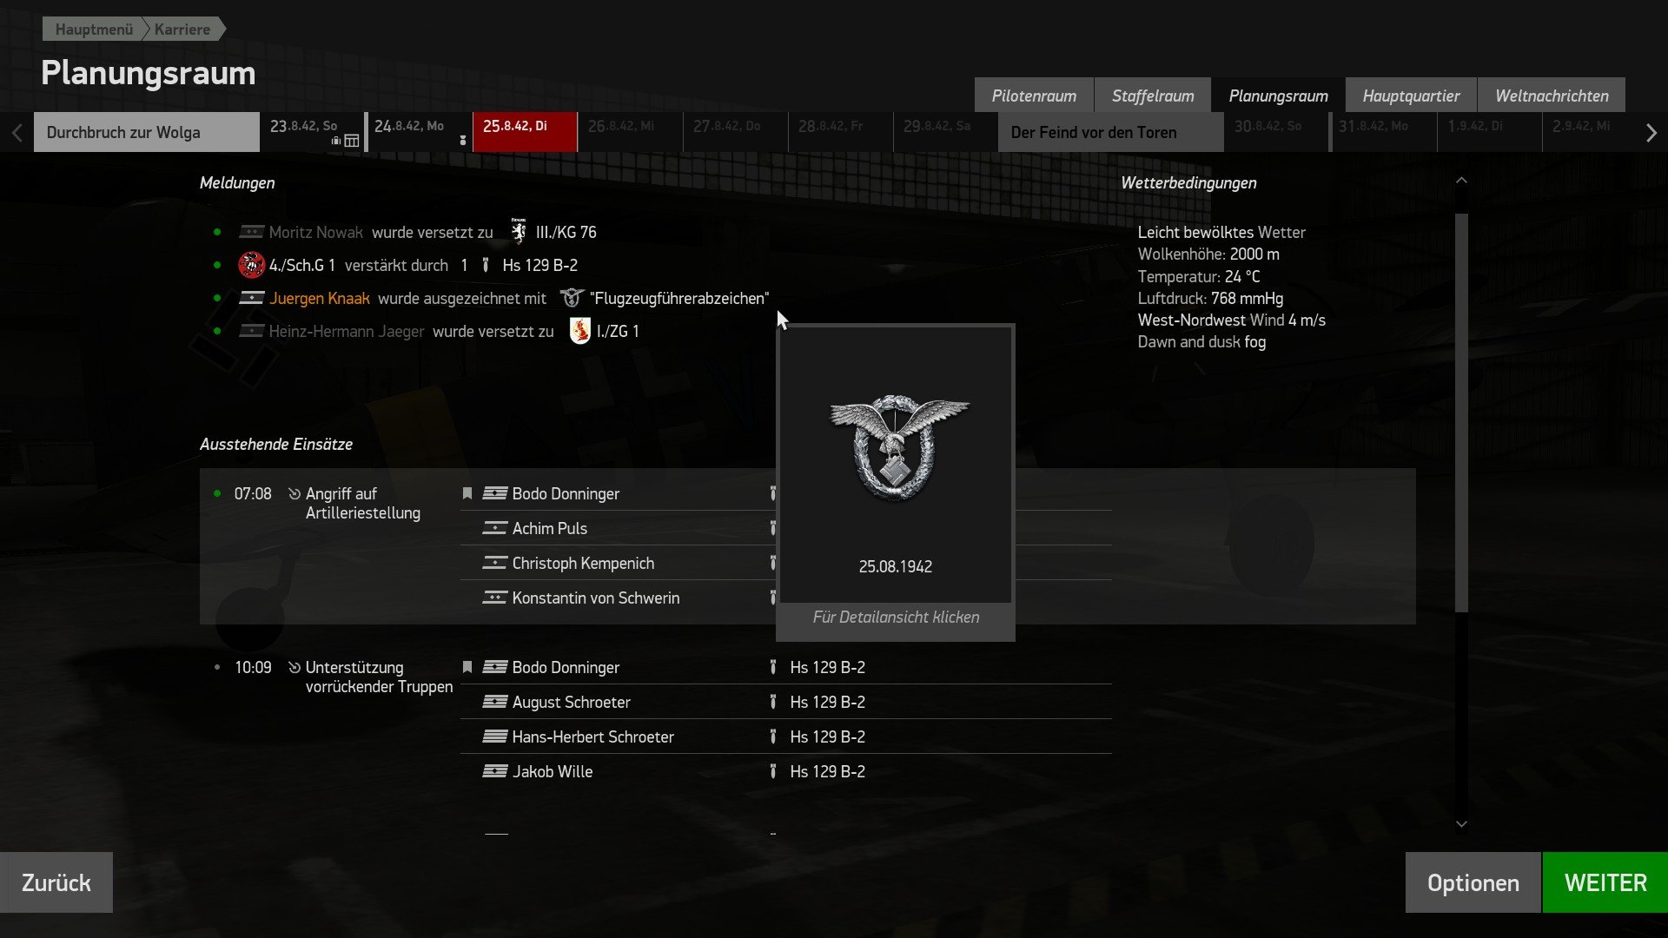This screenshot has height=938, width=1668.
Task: Click the bookmark icon beside the 07:08 mission
Action: (467, 493)
